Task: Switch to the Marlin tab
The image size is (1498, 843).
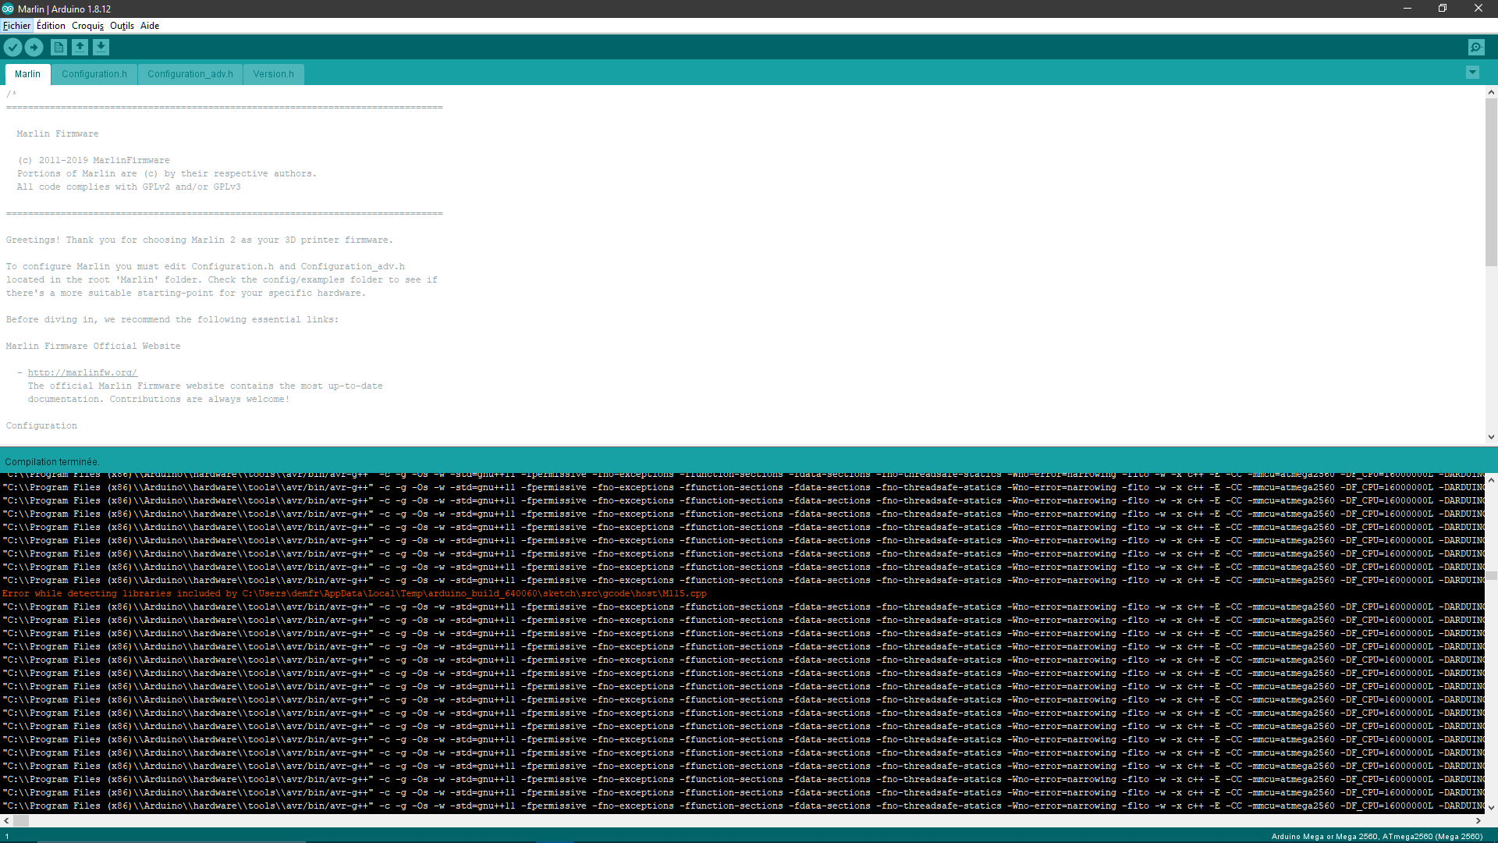Action: 27,74
